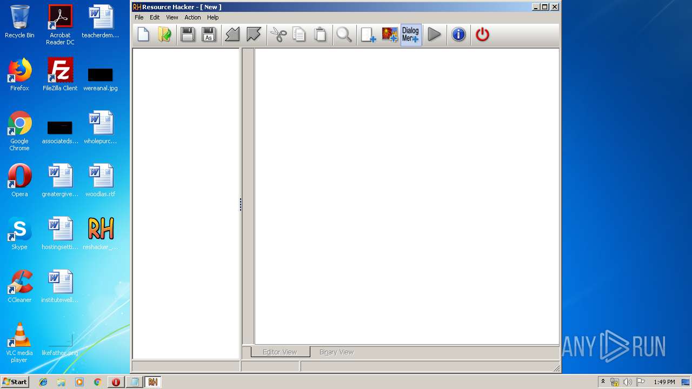Select Recycle Bin desktop icon
692x389 pixels.
[19, 22]
